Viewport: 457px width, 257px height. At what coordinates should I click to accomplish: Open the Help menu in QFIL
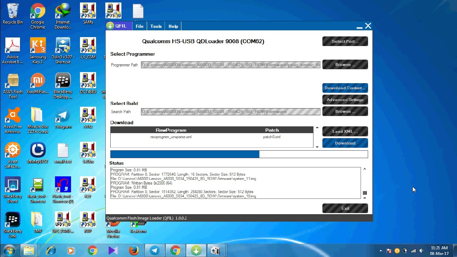173,26
